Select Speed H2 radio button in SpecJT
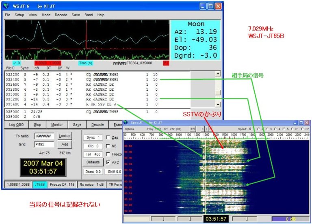The image size is (312, 224). (x=302, y=129)
